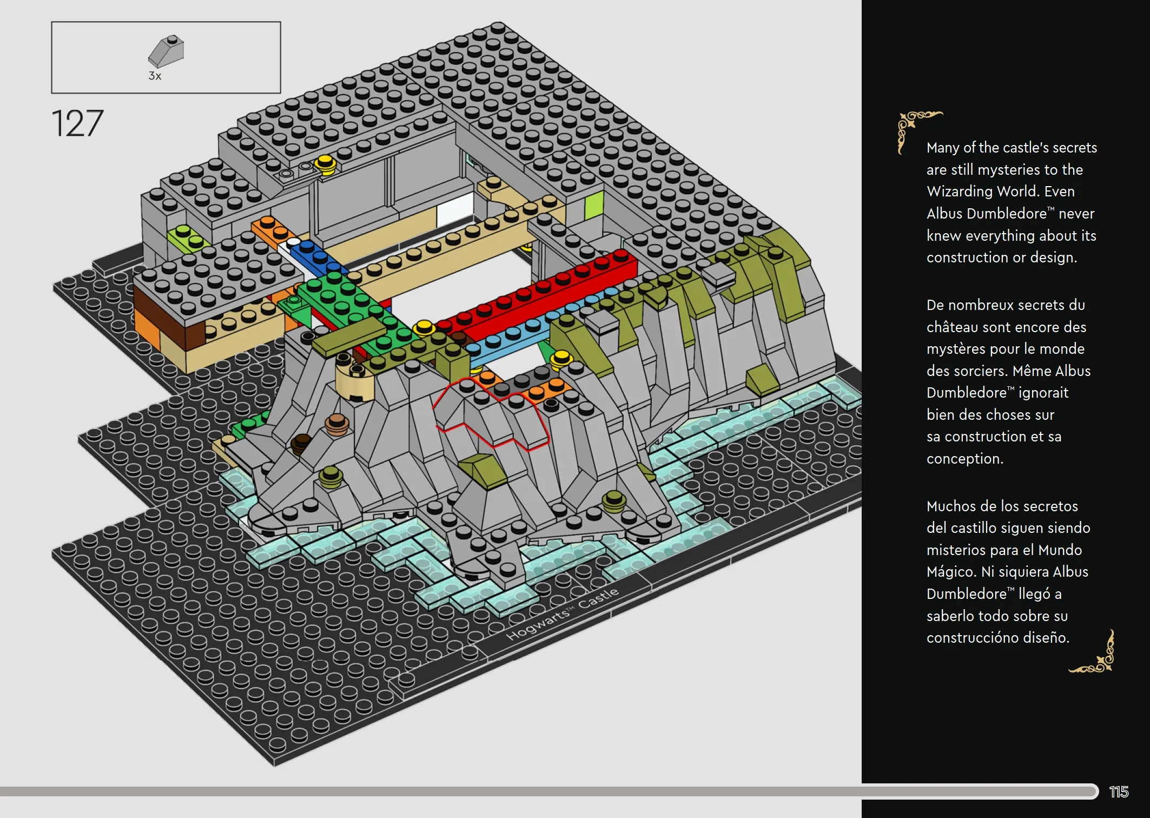Click the step number 127
The height and width of the screenshot is (818, 1150).
click(77, 123)
